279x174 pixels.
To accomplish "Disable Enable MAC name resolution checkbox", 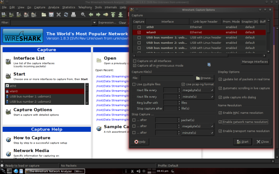I will coord(220,113).
